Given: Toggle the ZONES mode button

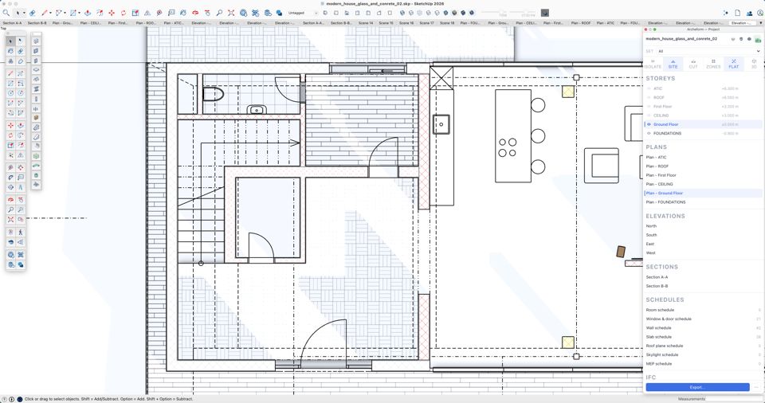Looking at the screenshot, I should [x=713, y=64].
